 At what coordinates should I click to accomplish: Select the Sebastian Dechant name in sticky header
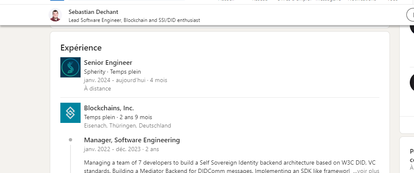[93, 12]
